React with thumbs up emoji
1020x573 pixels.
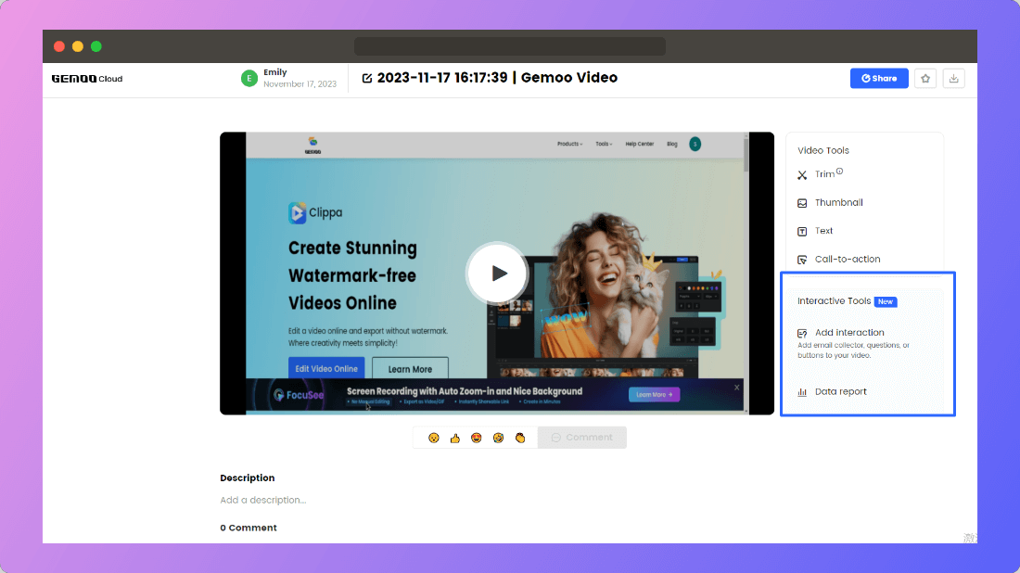point(454,438)
